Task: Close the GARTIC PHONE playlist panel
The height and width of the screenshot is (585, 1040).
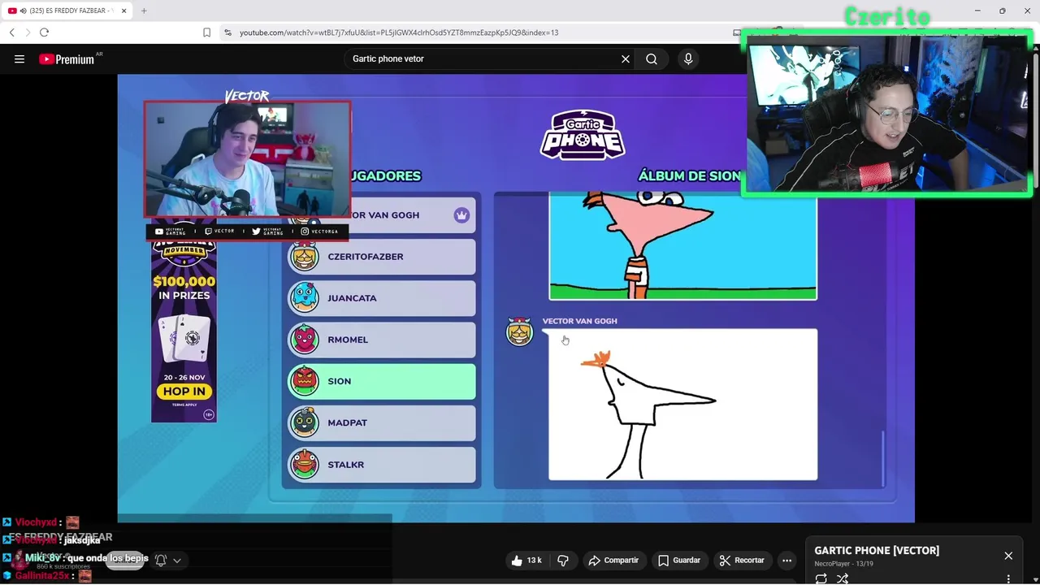Action: point(1008,556)
